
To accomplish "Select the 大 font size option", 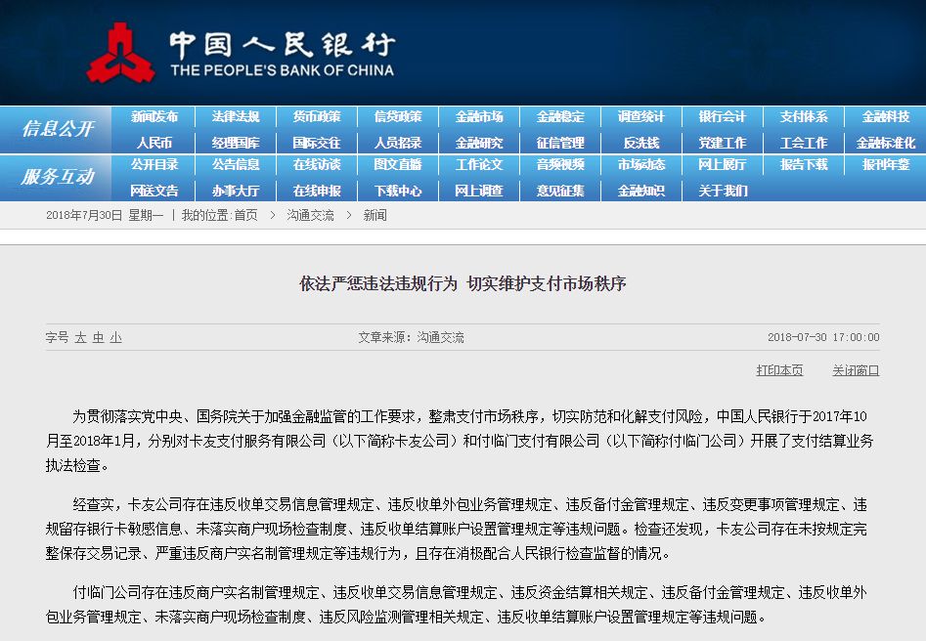I will (80, 335).
